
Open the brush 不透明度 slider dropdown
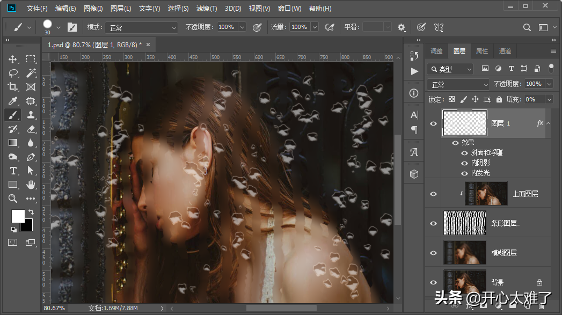[242, 27]
